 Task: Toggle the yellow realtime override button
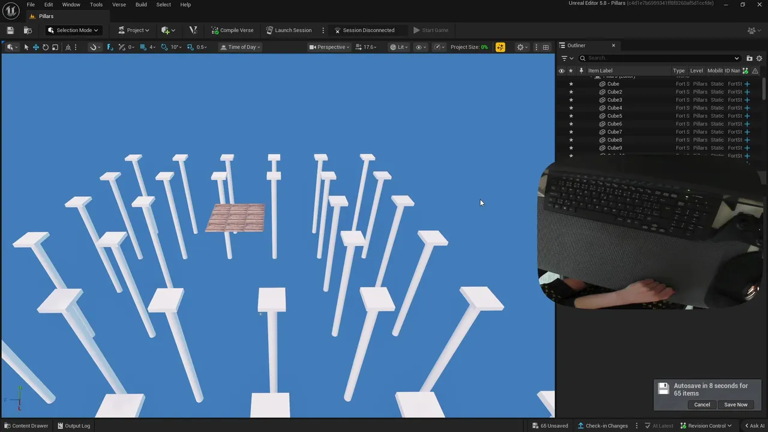pos(500,47)
